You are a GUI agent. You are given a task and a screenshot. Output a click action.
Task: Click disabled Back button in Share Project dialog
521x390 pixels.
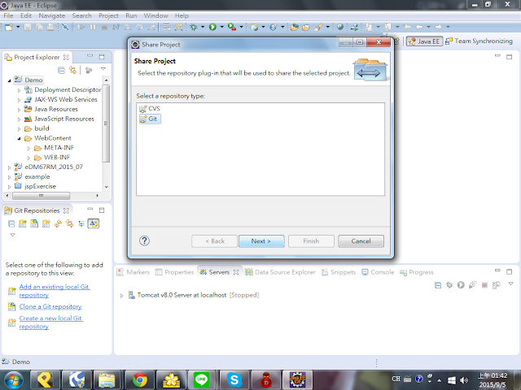(214, 241)
